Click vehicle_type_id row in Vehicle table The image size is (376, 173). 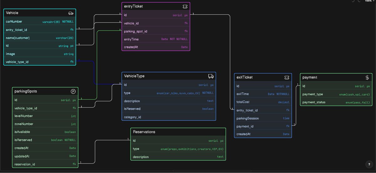pyautogui.click(x=40, y=62)
